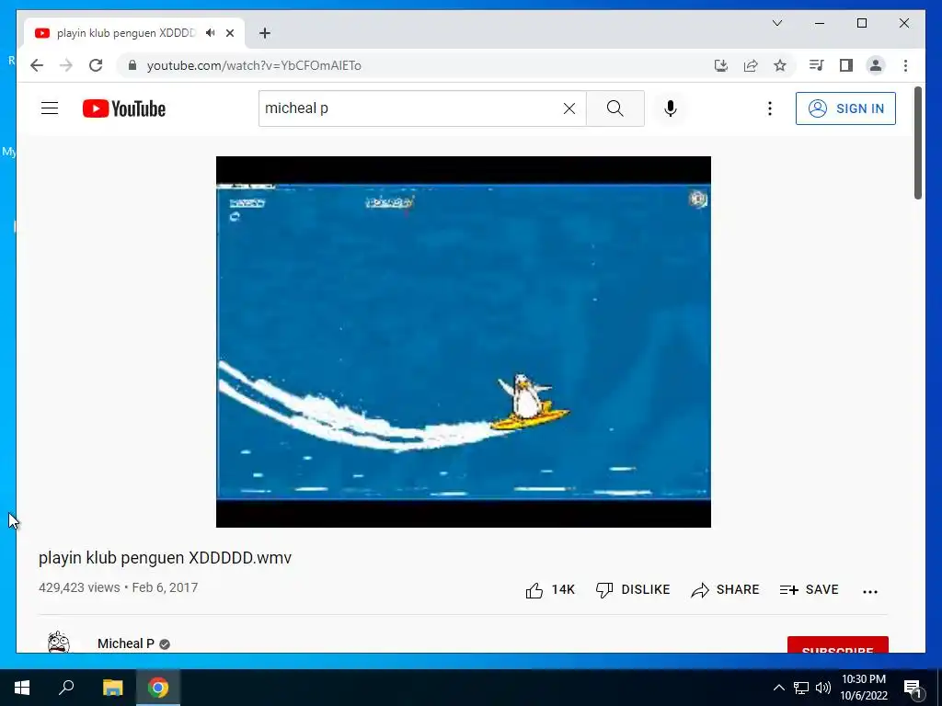Open Windows taskbar search
Image resolution: width=942 pixels, height=706 pixels.
(x=66, y=688)
